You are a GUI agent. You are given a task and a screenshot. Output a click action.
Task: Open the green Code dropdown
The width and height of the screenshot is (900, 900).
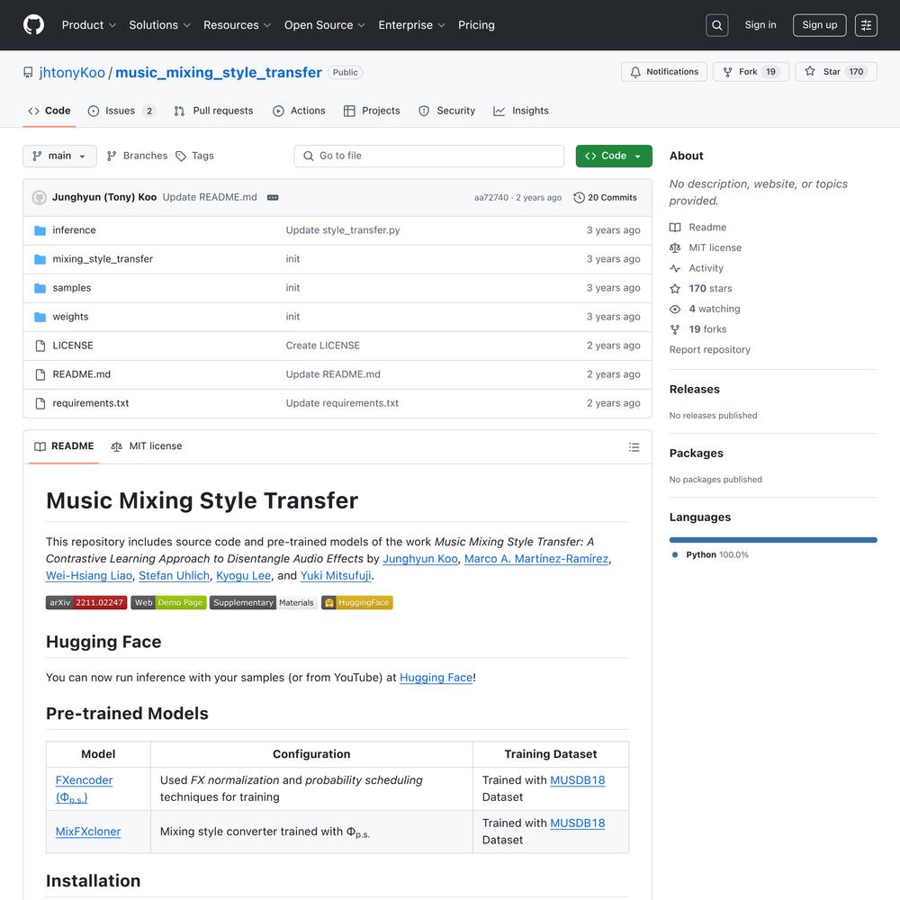click(x=614, y=156)
